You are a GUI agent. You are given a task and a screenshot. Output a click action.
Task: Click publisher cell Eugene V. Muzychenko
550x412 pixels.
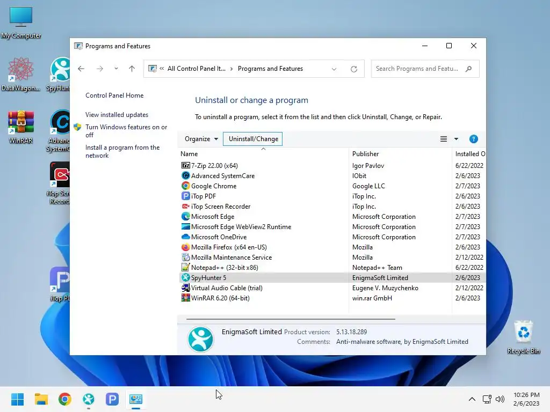[385, 288]
